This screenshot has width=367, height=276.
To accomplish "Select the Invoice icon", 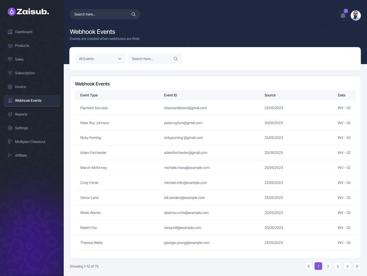I will point(10,87).
